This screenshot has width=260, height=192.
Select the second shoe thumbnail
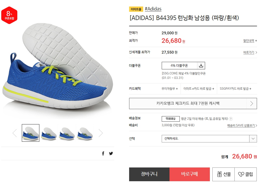point(49,133)
